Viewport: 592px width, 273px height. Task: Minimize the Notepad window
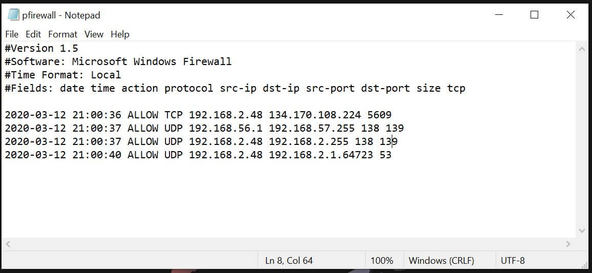click(x=499, y=15)
